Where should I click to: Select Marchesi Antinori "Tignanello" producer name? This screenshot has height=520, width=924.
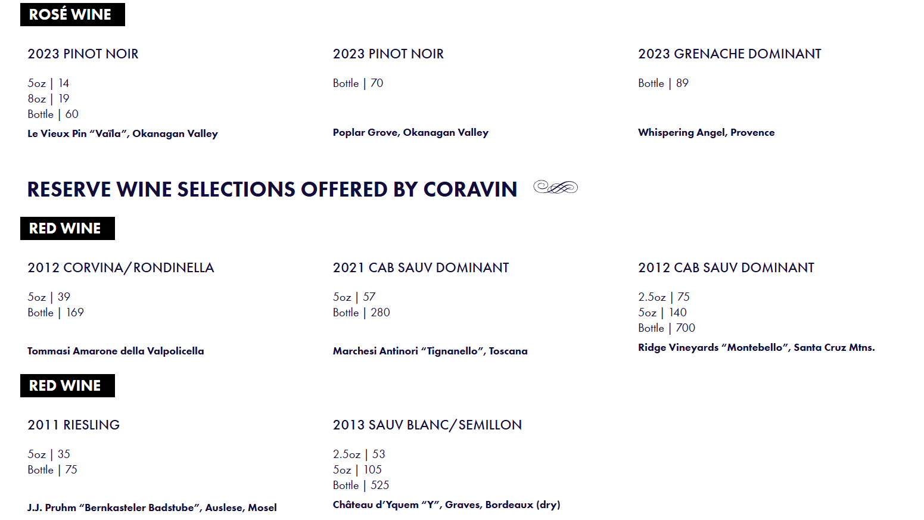pos(430,351)
